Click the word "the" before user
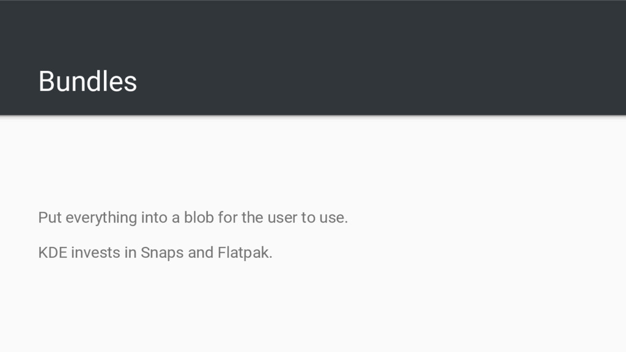The image size is (626, 352). [252, 218]
